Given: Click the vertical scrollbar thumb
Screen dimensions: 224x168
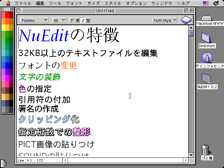Looking at the screenshot, I should point(191,33).
